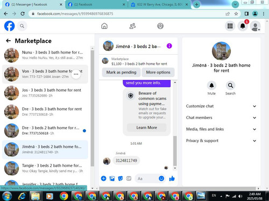Open Jimena chat header title
269x201 pixels.
point(138,47)
